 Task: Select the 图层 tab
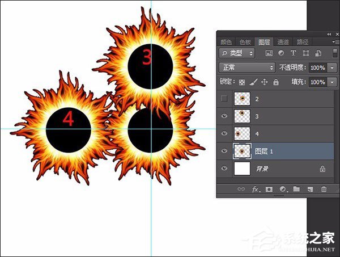click(x=264, y=41)
